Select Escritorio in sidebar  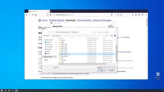tap(49, 42)
